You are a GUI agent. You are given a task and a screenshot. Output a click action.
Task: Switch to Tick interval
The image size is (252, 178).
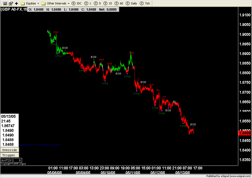pos(145,3)
